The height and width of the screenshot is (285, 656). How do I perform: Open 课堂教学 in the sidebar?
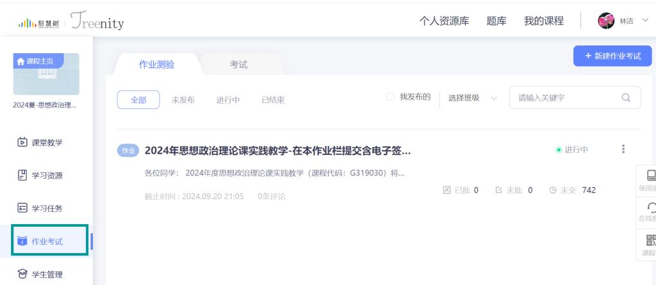(40, 142)
